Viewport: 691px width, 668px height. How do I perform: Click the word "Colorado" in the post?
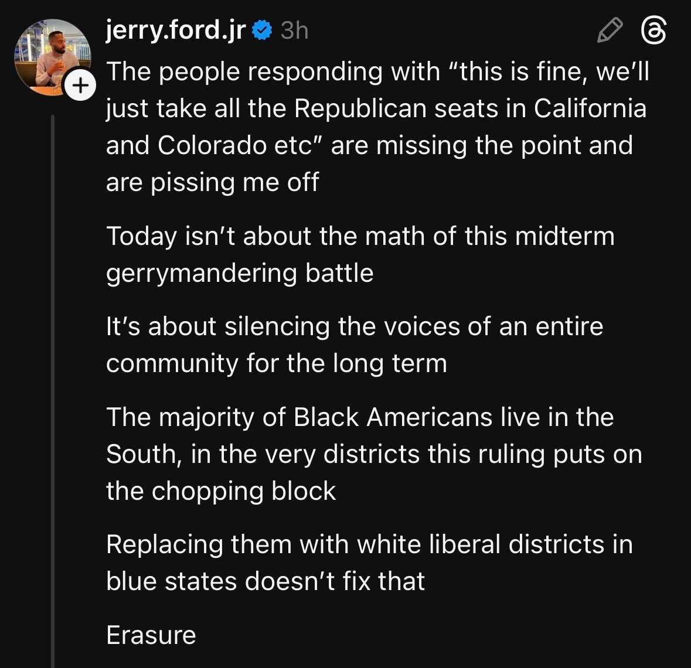212,145
